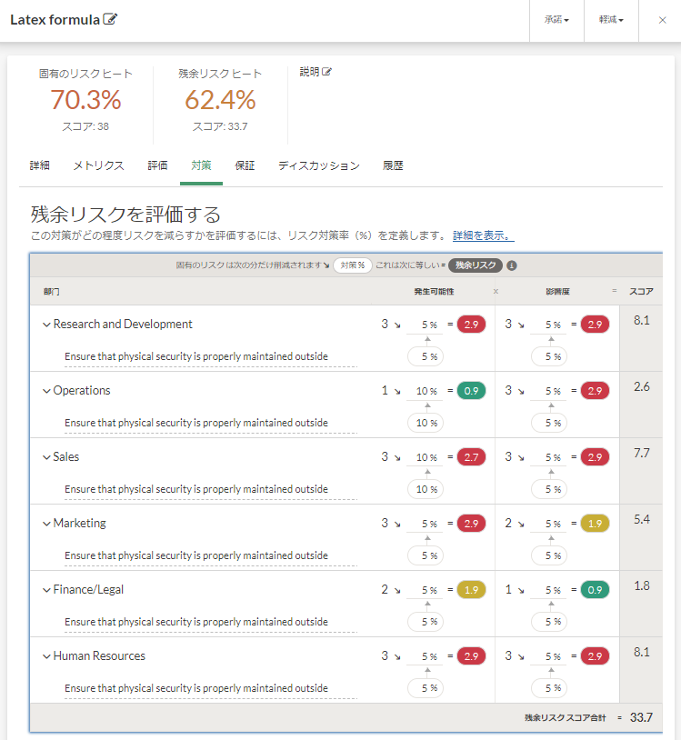
Task: Click the 詳細を表示 link
Action: click(x=483, y=235)
